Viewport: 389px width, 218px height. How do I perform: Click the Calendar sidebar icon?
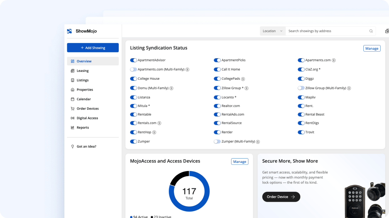[x=73, y=99]
